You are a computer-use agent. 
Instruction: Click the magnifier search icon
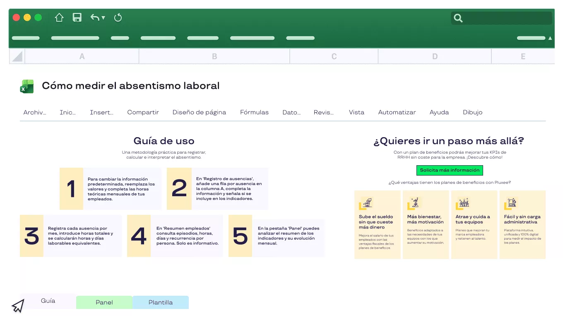458,18
